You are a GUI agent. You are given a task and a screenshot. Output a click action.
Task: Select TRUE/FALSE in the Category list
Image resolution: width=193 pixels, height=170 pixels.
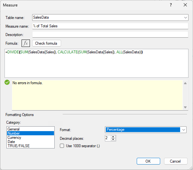click(x=31, y=146)
